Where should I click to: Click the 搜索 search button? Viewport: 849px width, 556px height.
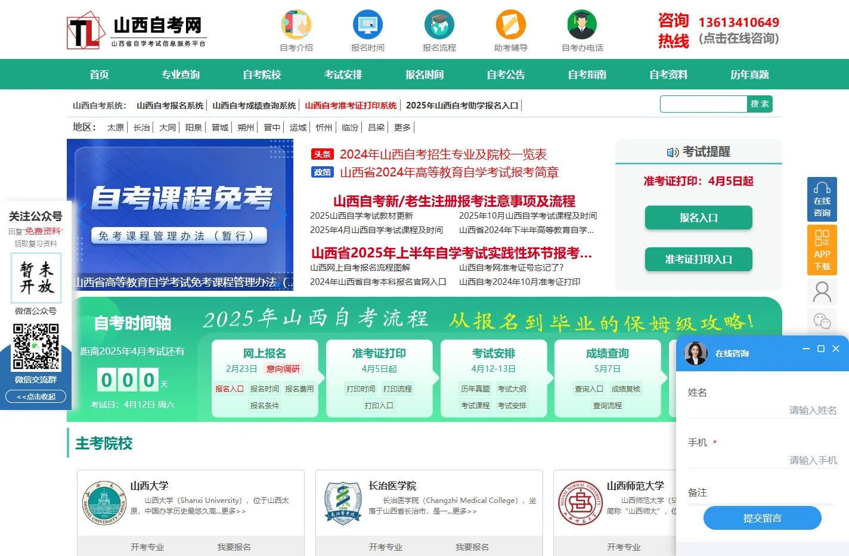click(760, 104)
